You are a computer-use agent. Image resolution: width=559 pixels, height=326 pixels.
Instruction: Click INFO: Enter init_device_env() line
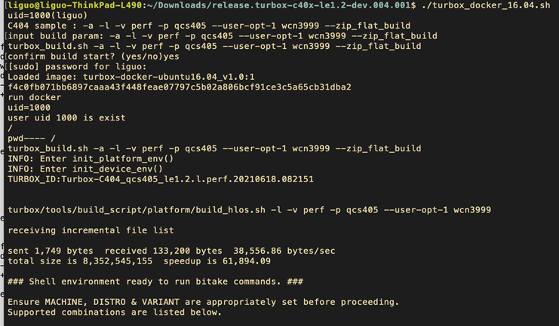tap(85, 169)
